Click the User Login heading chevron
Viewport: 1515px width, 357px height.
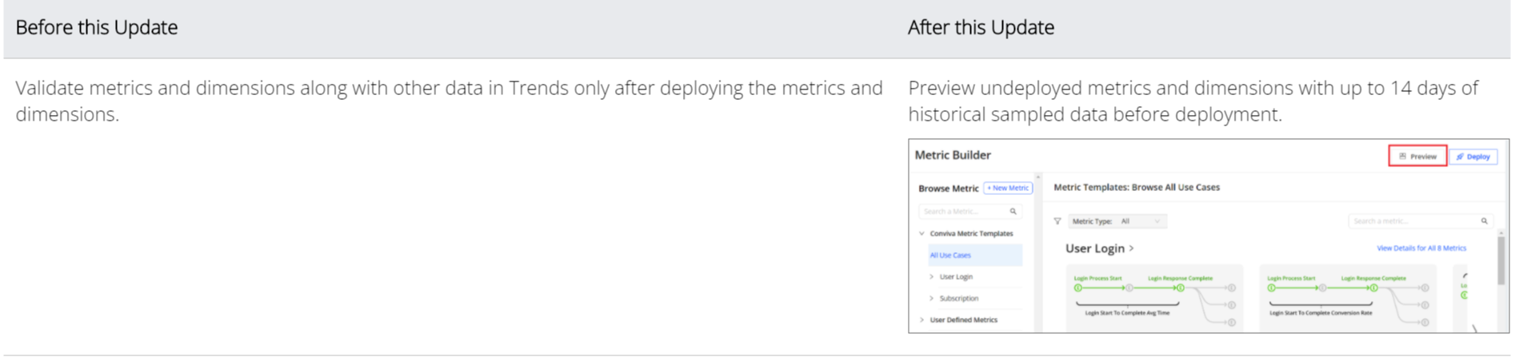click(1131, 248)
